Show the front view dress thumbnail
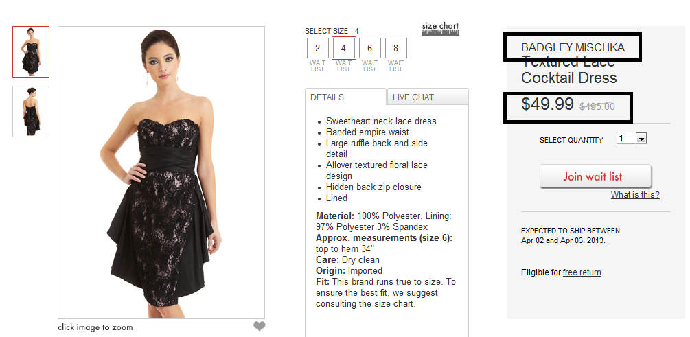Viewport: 690px width, 337px height. (x=31, y=52)
